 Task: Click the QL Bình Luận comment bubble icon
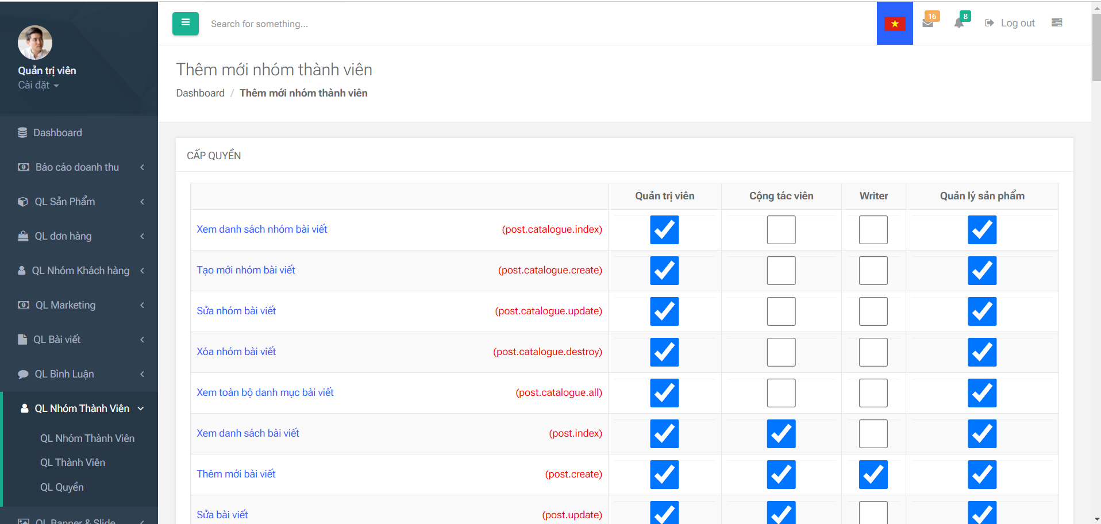click(x=23, y=374)
